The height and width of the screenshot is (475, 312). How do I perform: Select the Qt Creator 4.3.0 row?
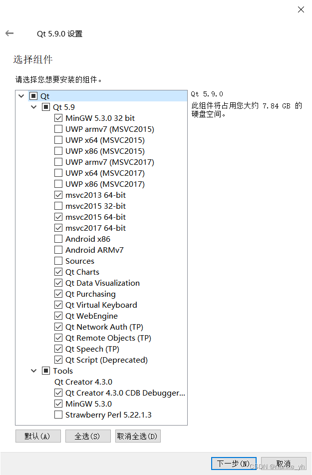pos(83,382)
